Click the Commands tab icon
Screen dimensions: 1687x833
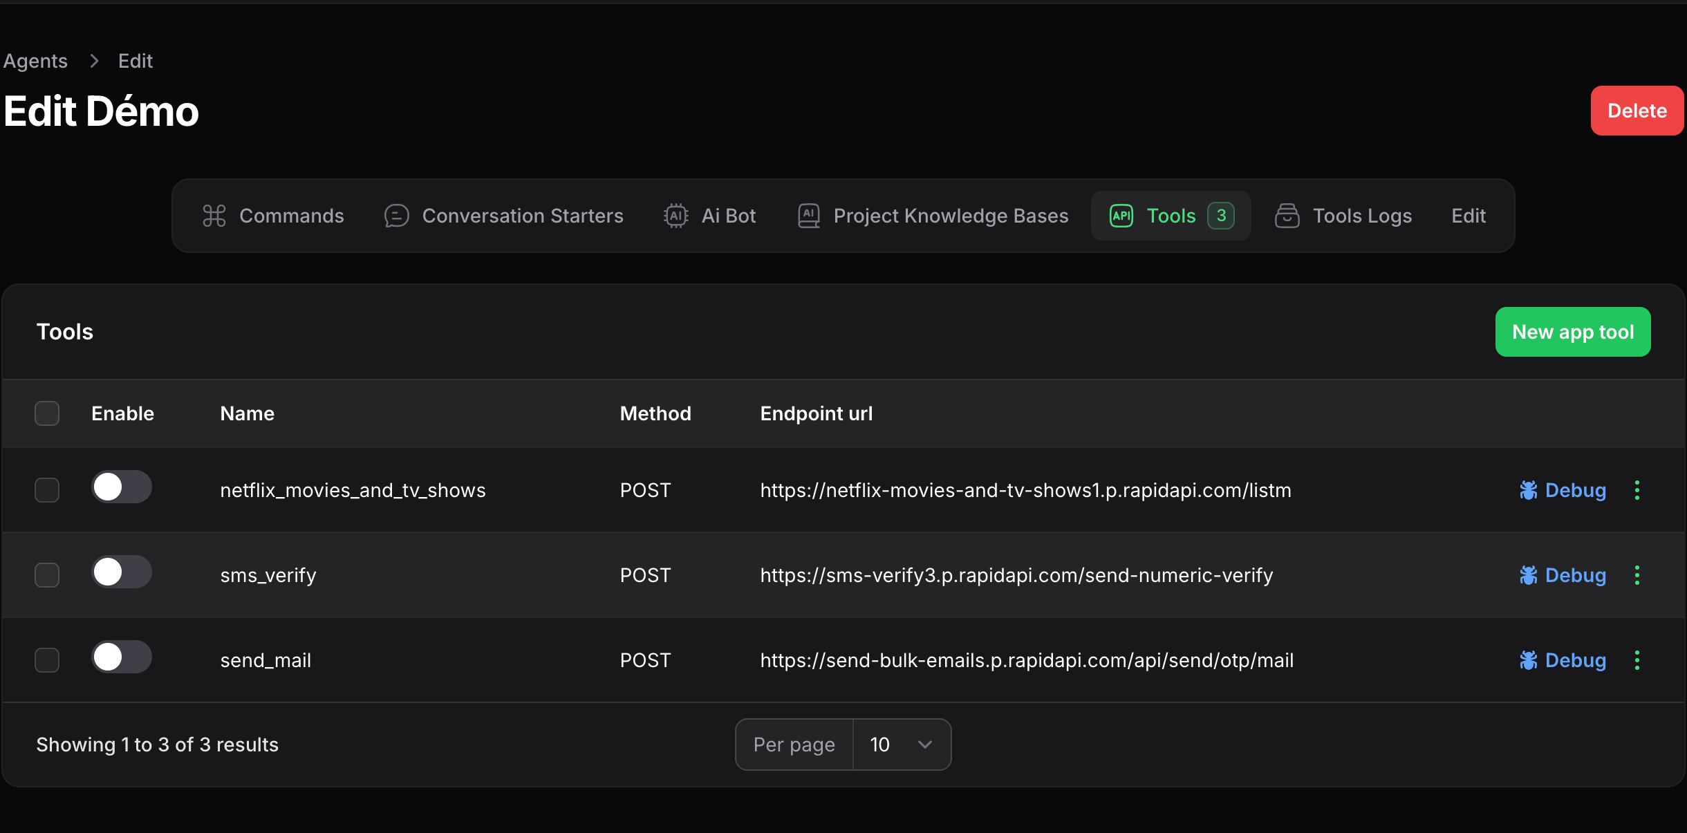tap(214, 216)
